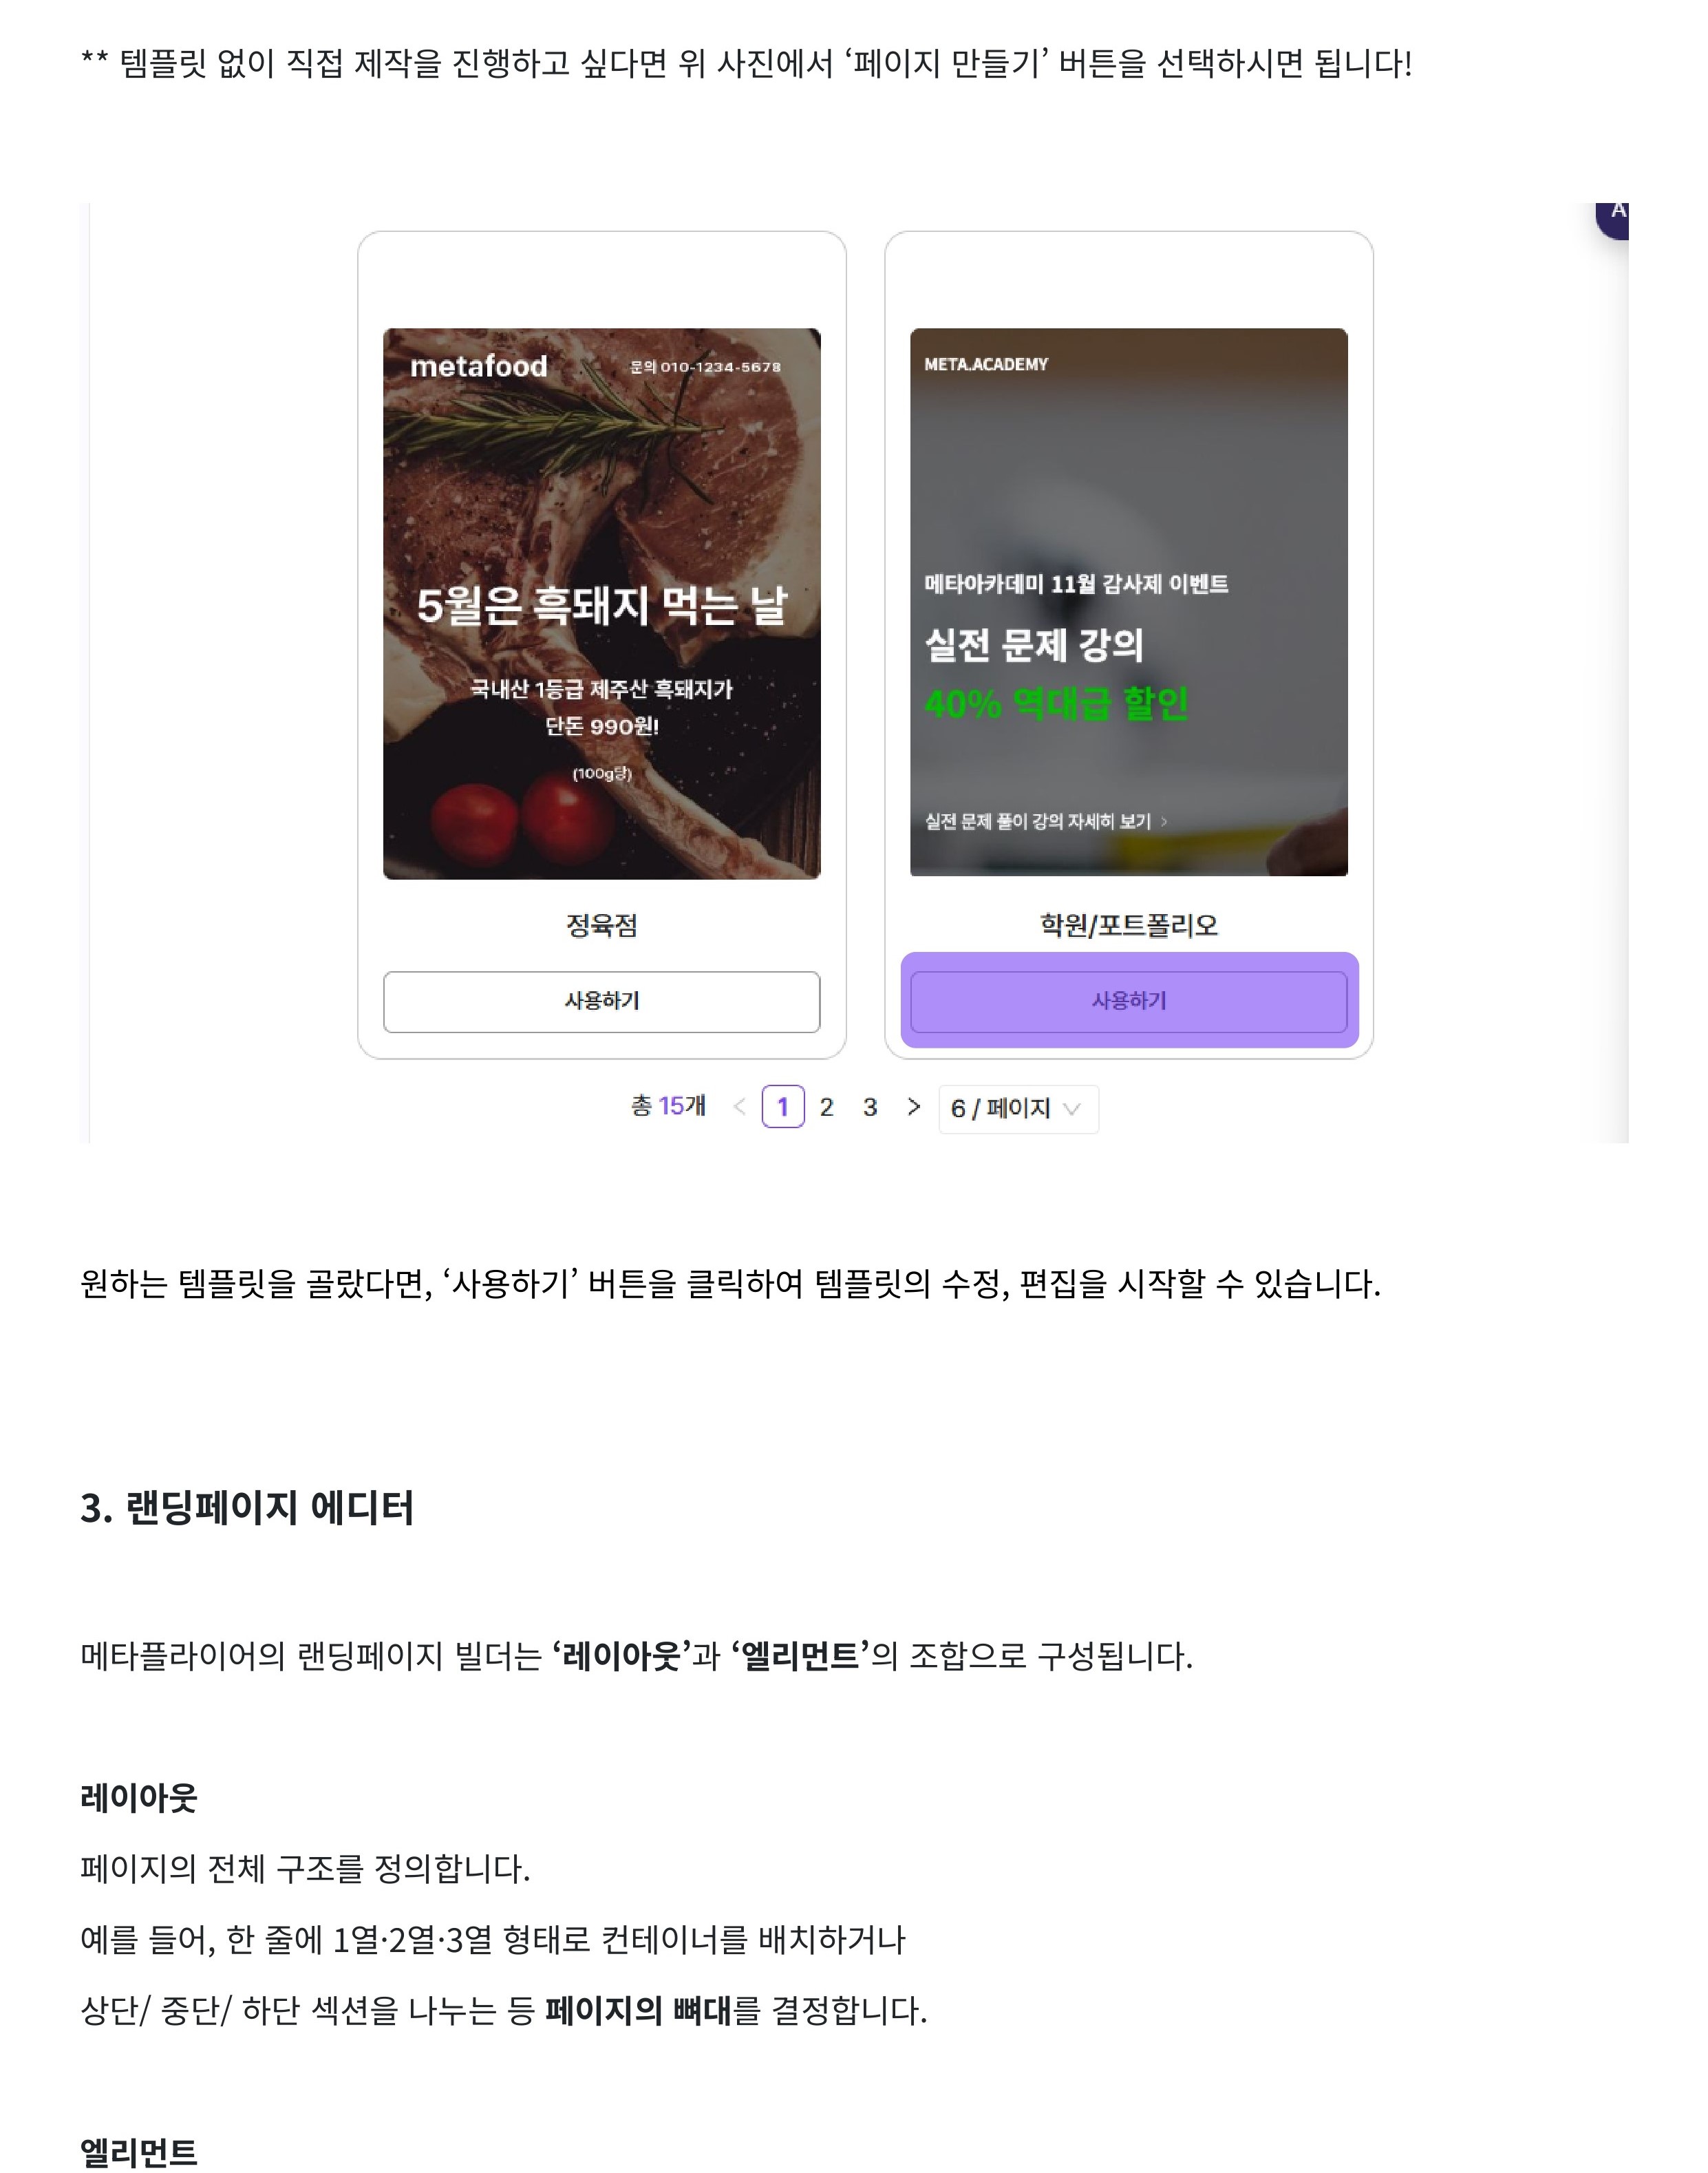Viewport: 1708px width, 2173px height.
Task: Expand the 6 / 페이지 dropdown arrow
Action: pos(1072,1109)
